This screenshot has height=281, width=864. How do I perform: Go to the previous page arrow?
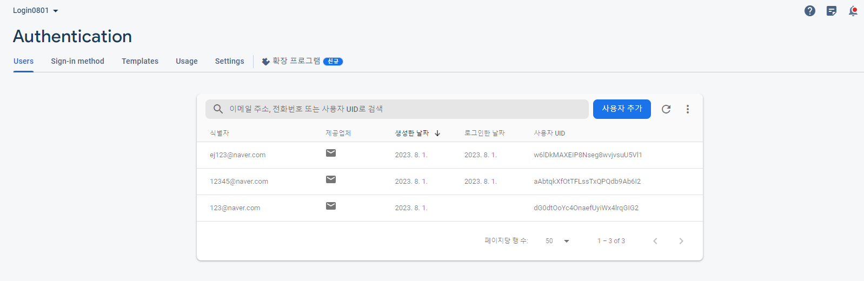(655, 241)
